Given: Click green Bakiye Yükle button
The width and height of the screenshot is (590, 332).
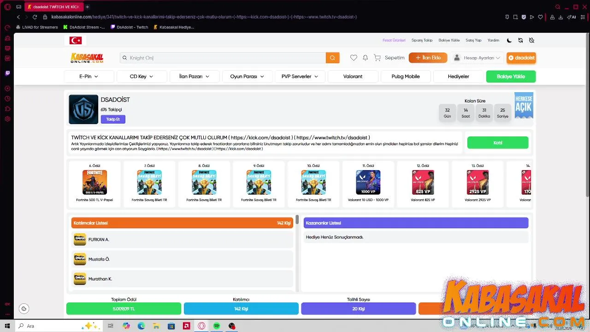Looking at the screenshot, I should [511, 77].
